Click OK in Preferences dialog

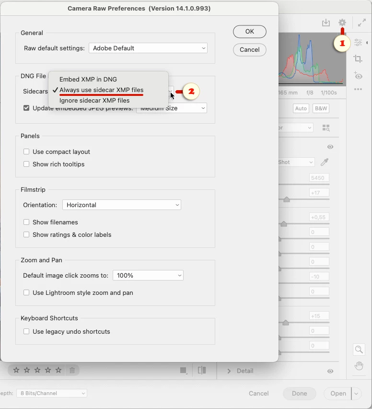click(x=250, y=32)
